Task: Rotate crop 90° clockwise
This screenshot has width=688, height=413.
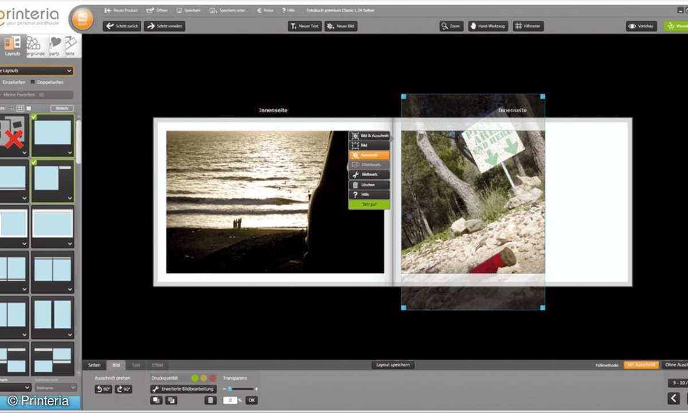Action: tap(123, 389)
